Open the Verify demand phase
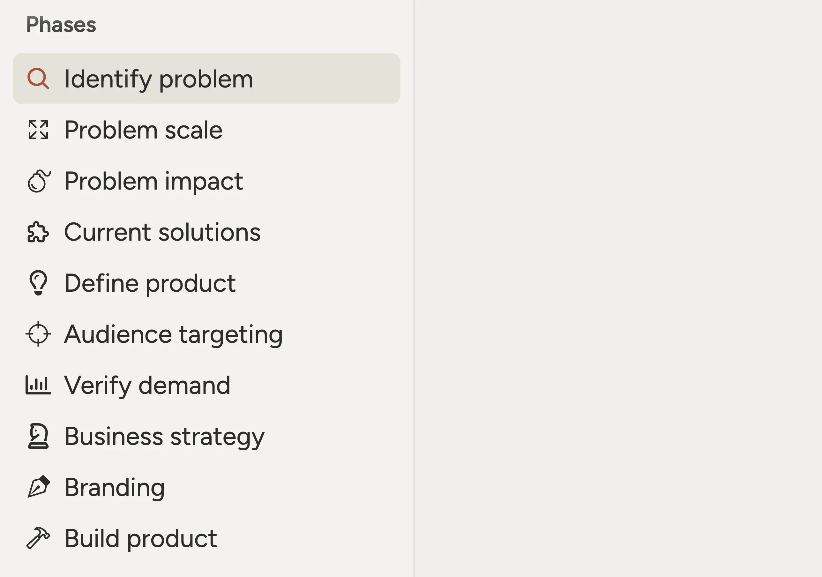 tap(147, 386)
